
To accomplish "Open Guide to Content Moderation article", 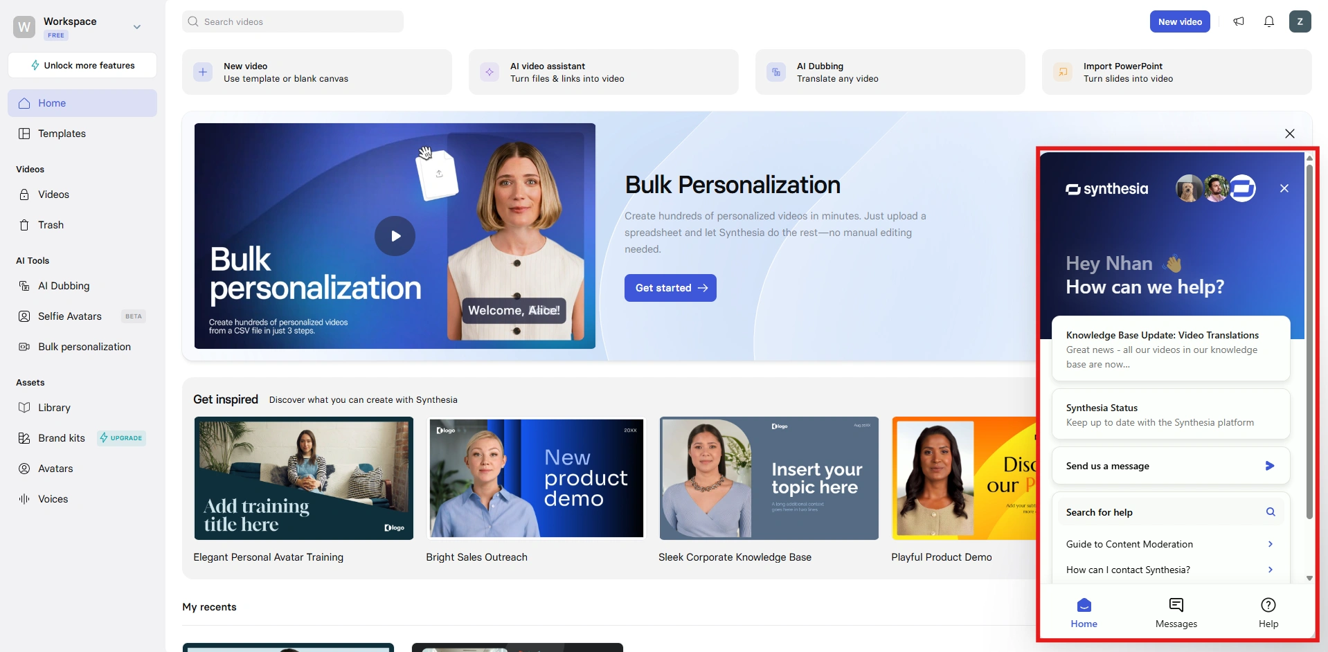I will tap(1170, 544).
